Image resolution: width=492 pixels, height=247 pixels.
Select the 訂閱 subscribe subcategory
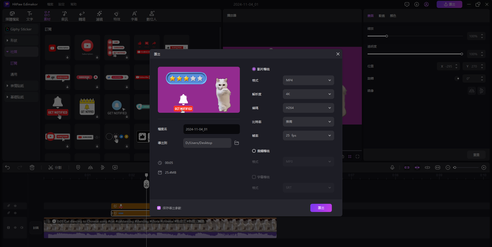tap(14, 63)
